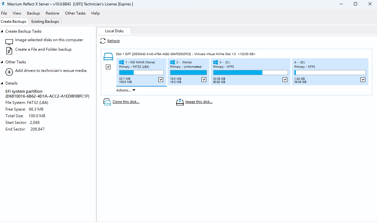The image size is (377, 222).
Task: Click the usage bar of partition 4 (D:)
Action: (x=330, y=73)
